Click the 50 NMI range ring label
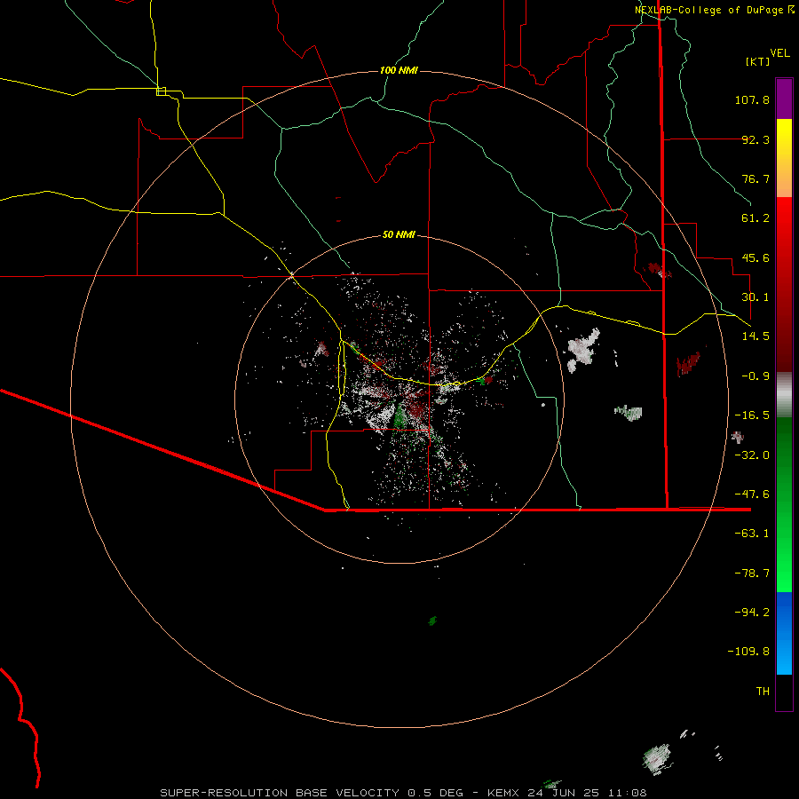 [399, 235]
